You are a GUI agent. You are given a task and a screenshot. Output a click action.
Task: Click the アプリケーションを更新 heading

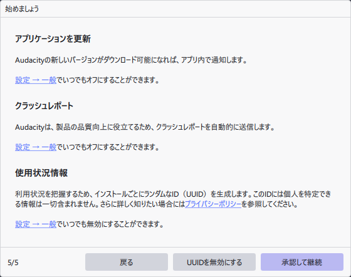(53, 39)
